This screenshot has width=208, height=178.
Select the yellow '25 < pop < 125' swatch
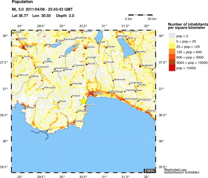click(x=172, y=46)
